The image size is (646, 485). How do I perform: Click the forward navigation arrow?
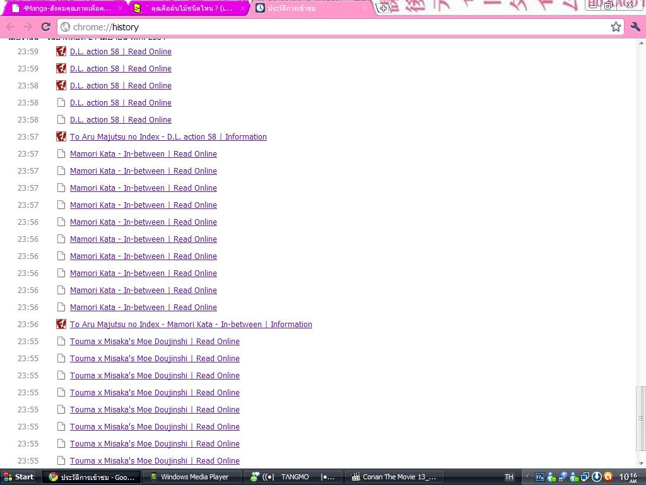28,27
